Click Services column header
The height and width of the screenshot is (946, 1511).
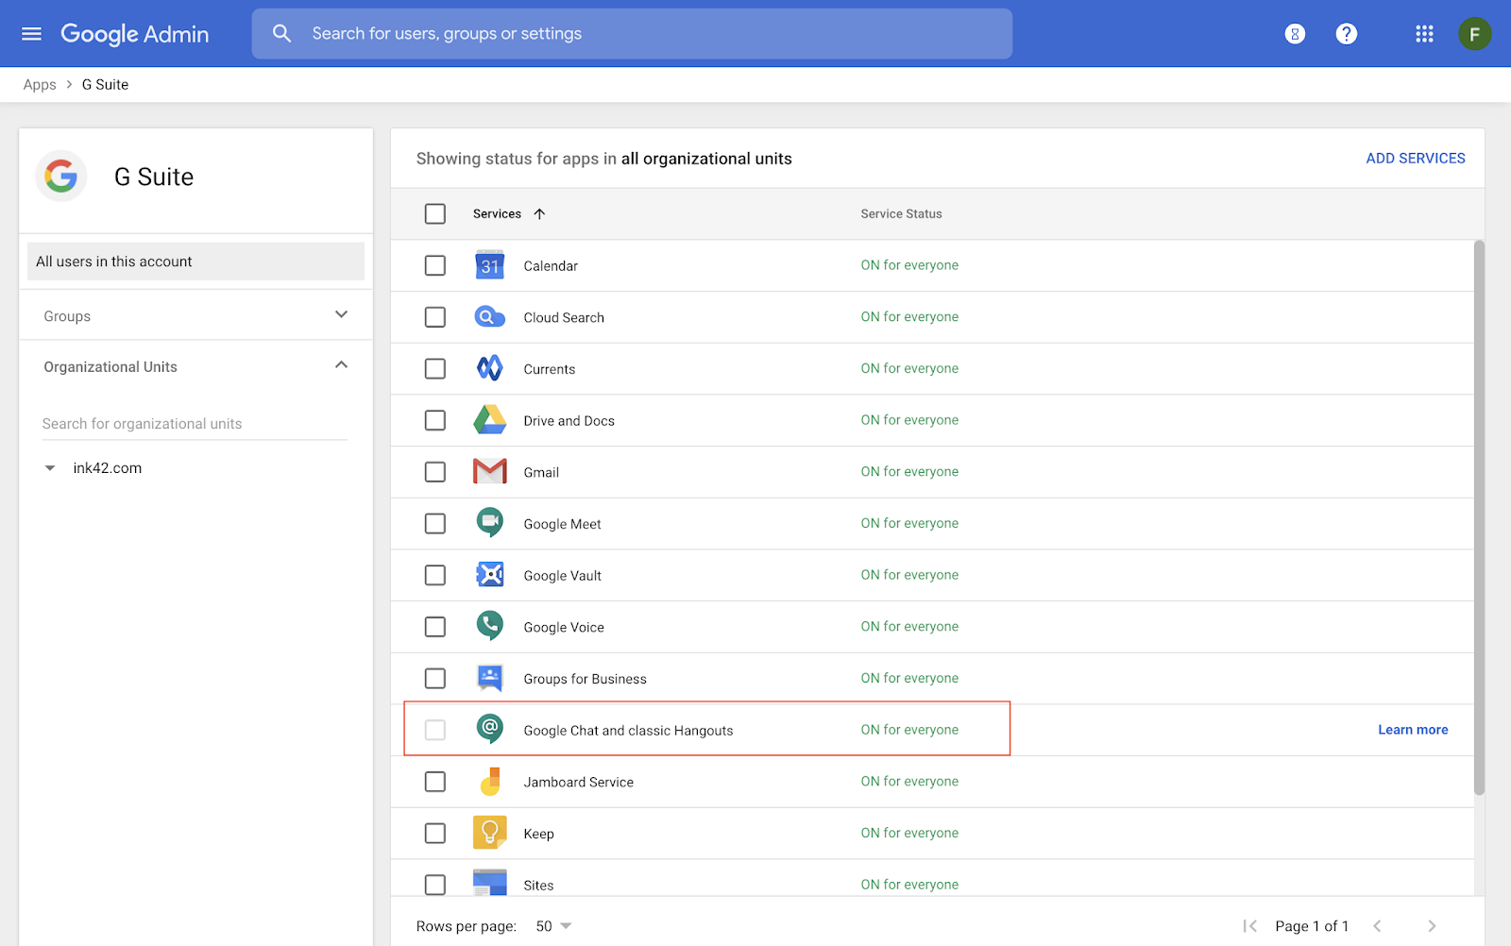coord(497,214)
